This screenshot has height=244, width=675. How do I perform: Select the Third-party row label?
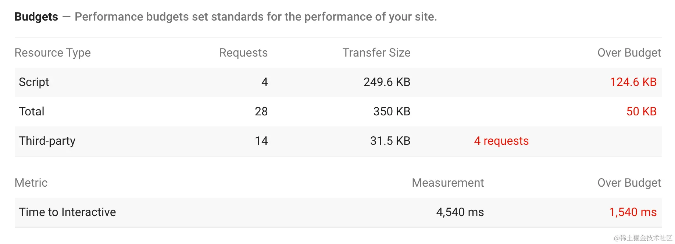47,141
